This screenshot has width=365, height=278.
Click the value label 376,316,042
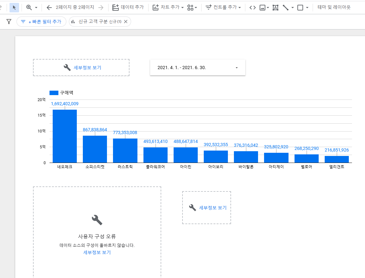point(246,145)
